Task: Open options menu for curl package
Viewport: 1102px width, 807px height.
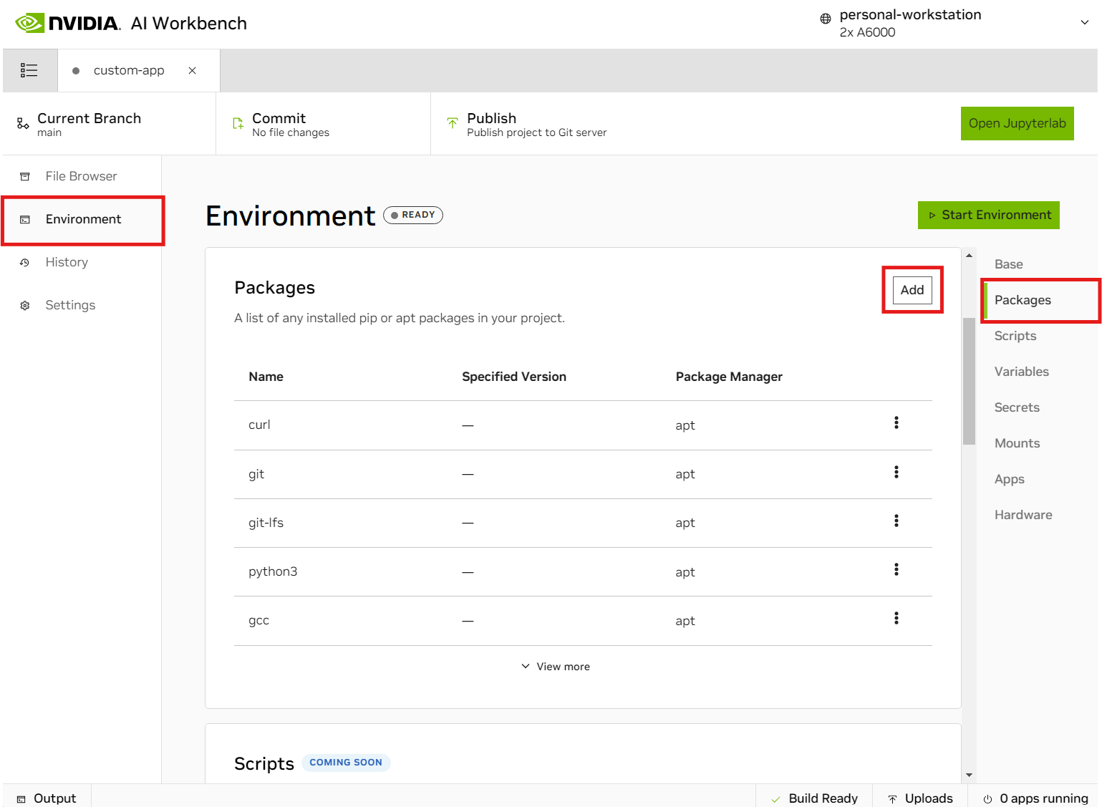Action: tap(896, 422)
